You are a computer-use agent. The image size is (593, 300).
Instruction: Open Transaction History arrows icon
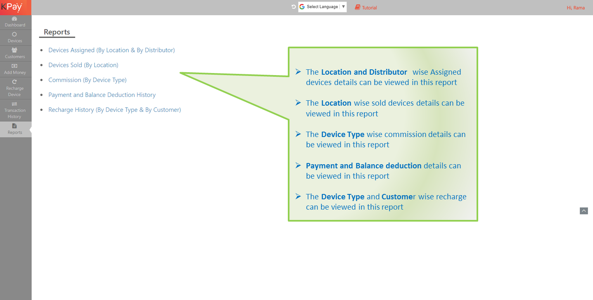(x=14, y=104)
